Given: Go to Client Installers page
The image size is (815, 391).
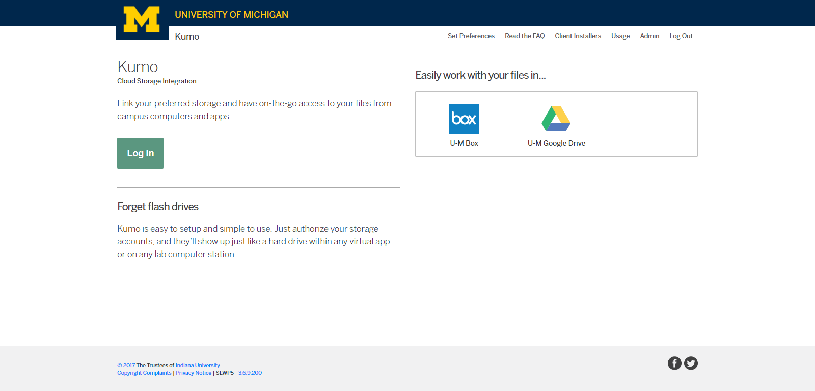Looking at the screenshot, I should pos(578,36).
